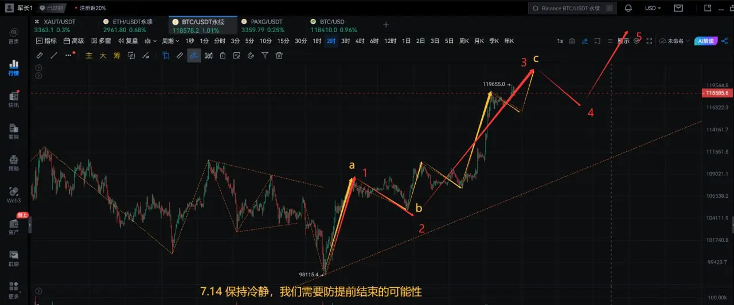Open the 行情 market sidebar section

(13, 68)
